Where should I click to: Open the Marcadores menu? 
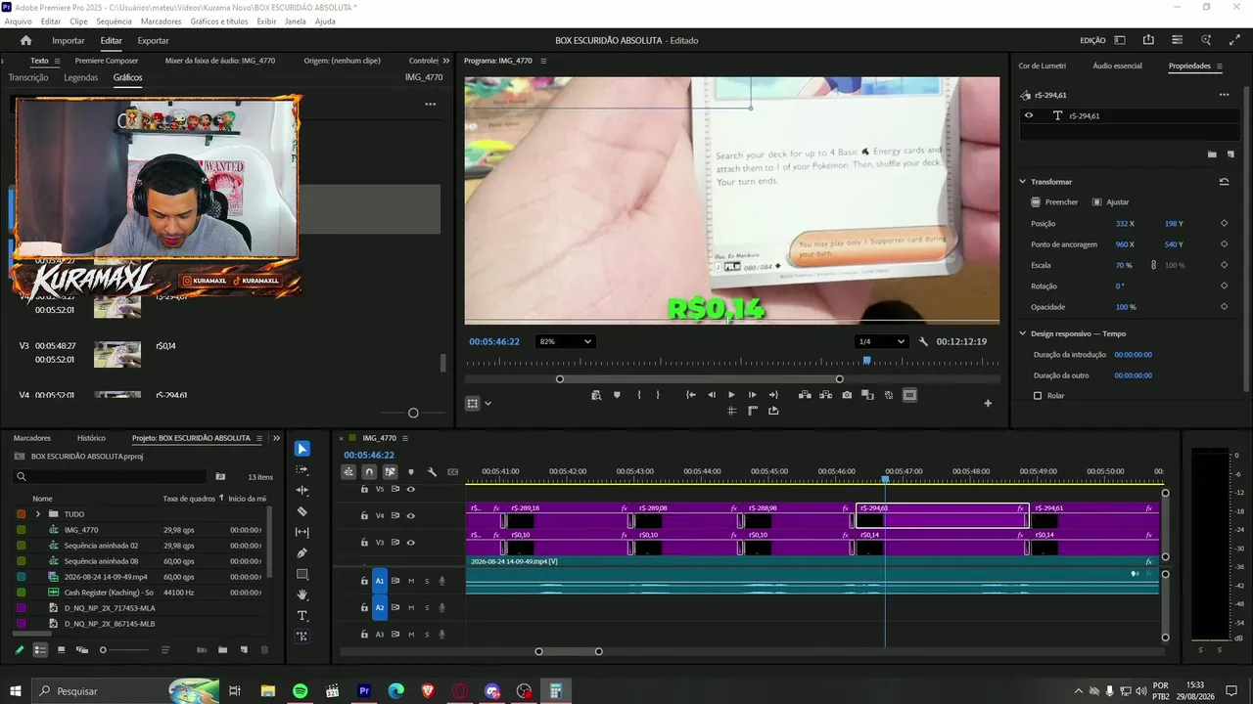(161, 22)
